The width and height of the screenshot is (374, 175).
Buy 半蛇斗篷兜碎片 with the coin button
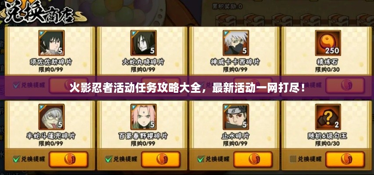tap(68, 159)
